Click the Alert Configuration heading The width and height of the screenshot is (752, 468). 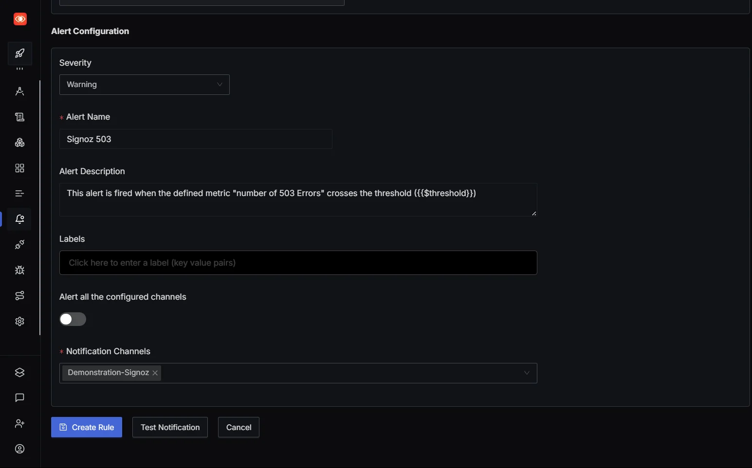point(90,31)
